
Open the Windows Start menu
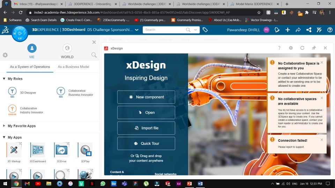point(5,183)
